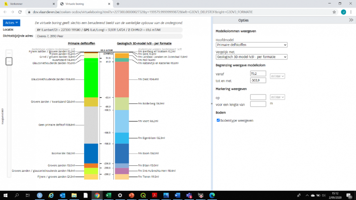356x200 pixels.
Task: Refresh the virtuele boring page
Action: pyautogui.click(x=20, y=12)
